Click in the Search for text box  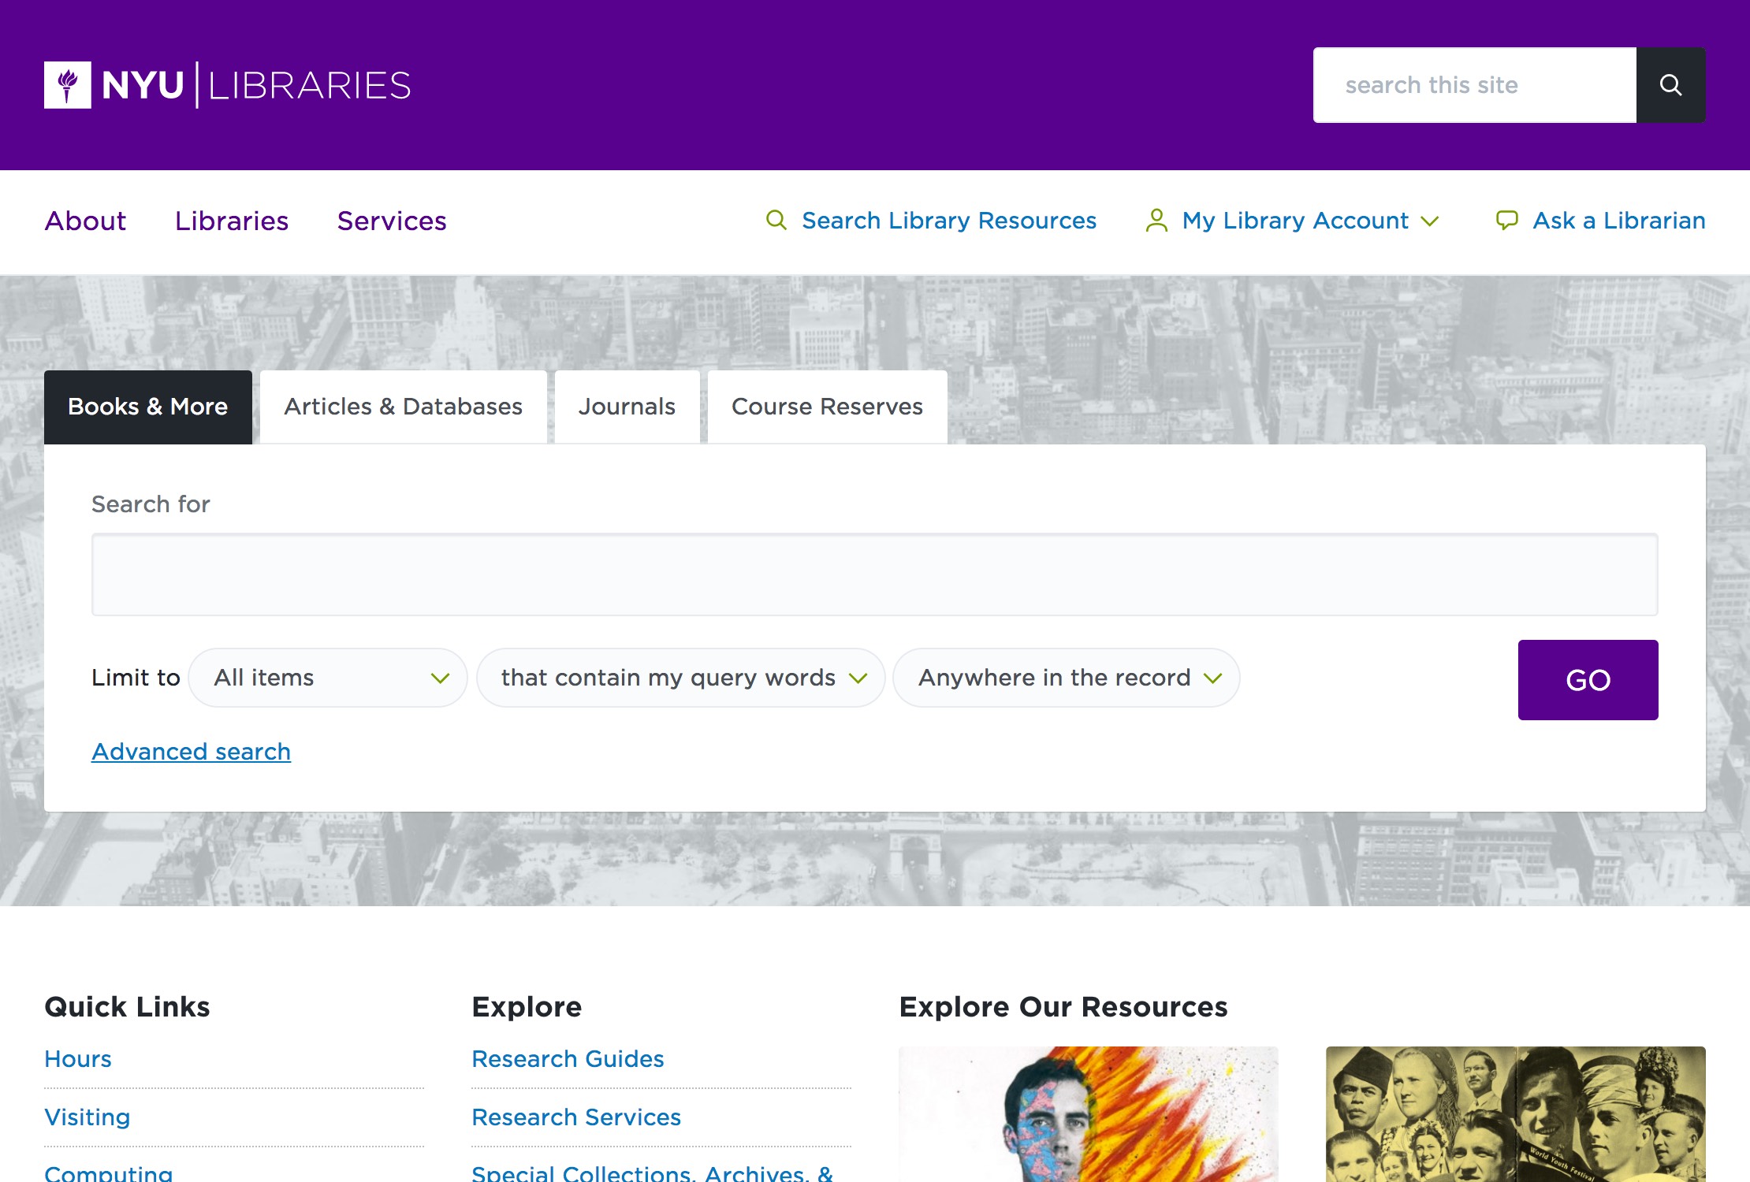pos(875,574)
